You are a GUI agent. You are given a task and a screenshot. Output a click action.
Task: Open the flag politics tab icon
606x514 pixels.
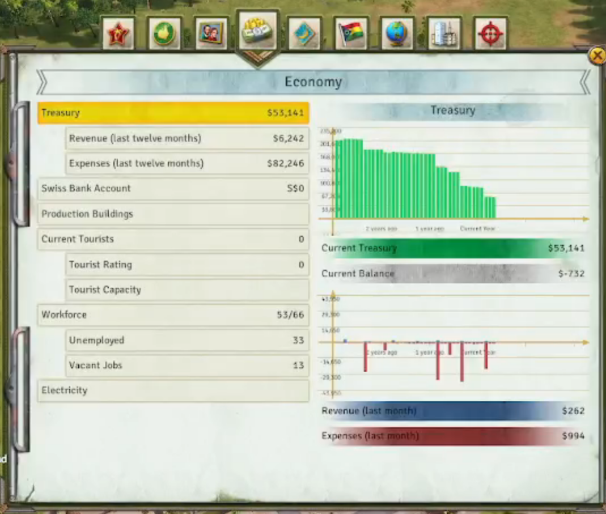[351, 33]
